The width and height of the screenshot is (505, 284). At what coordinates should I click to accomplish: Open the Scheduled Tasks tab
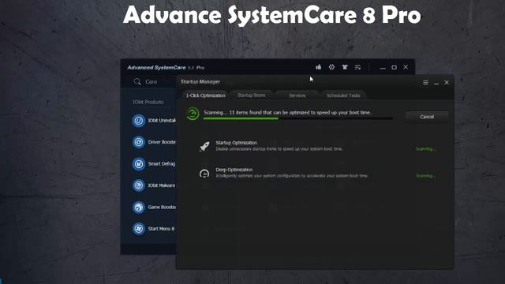(343, 95)
